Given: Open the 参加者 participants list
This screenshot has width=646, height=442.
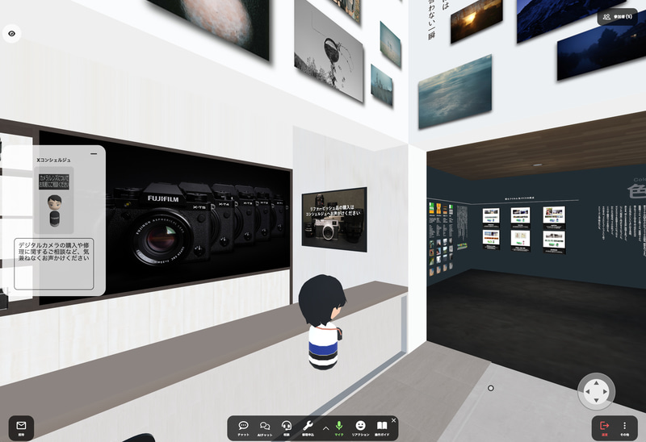Looking at the screenshot, I should (617, 17).
